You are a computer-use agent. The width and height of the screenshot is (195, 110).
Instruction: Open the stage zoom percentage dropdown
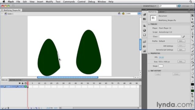(139, 13)
